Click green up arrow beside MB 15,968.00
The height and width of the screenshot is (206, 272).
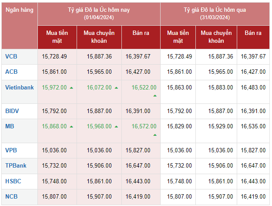pyautogui.click(x=116, y=127)
